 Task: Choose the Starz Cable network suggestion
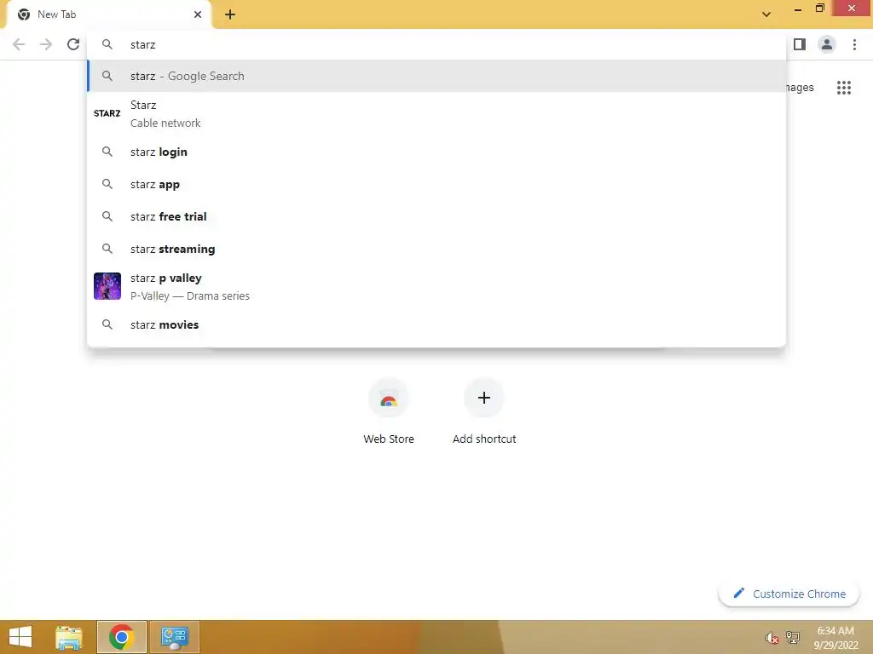click(436, 113)
